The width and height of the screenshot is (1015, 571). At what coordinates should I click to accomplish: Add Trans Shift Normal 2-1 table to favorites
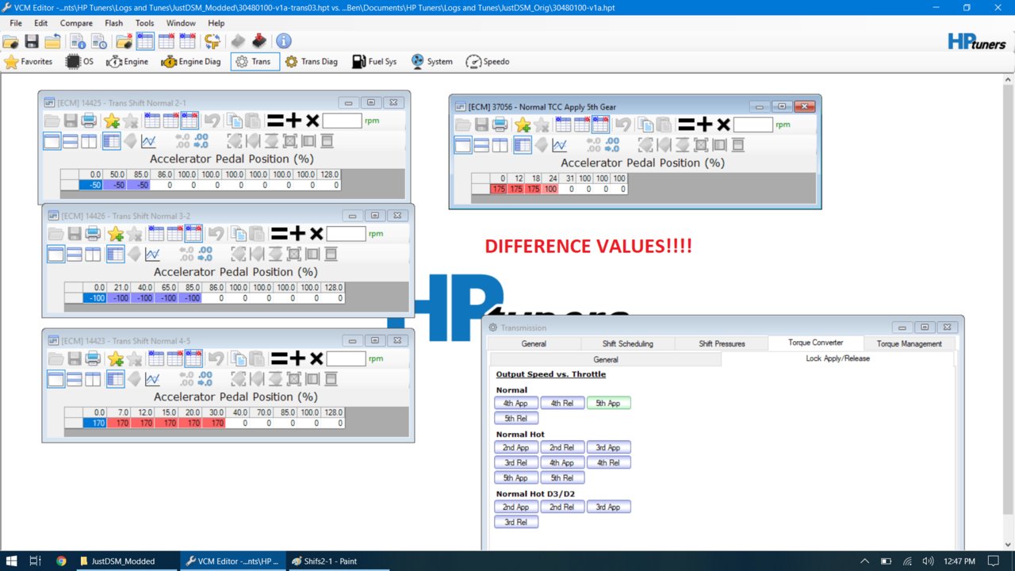click(112, 121)
